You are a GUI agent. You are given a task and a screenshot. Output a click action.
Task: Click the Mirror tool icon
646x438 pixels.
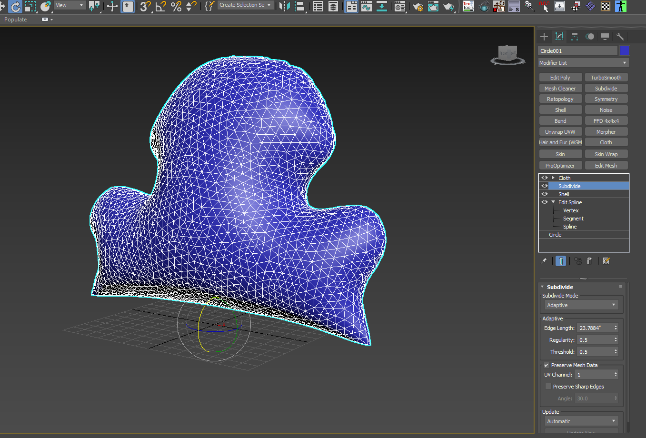pyautogui.click(x=285, y=6)
